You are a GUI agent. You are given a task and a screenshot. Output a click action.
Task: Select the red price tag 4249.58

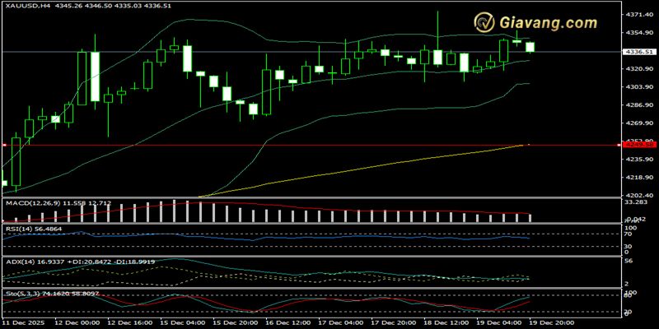(639, 145)
